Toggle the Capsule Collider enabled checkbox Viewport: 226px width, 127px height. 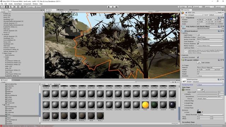(x=185, y=60)
